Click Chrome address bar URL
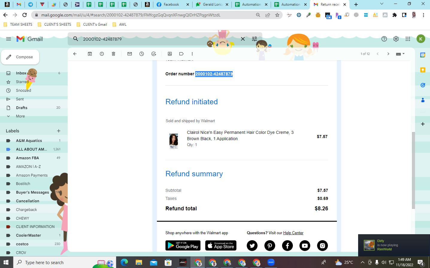 [131, 15]
